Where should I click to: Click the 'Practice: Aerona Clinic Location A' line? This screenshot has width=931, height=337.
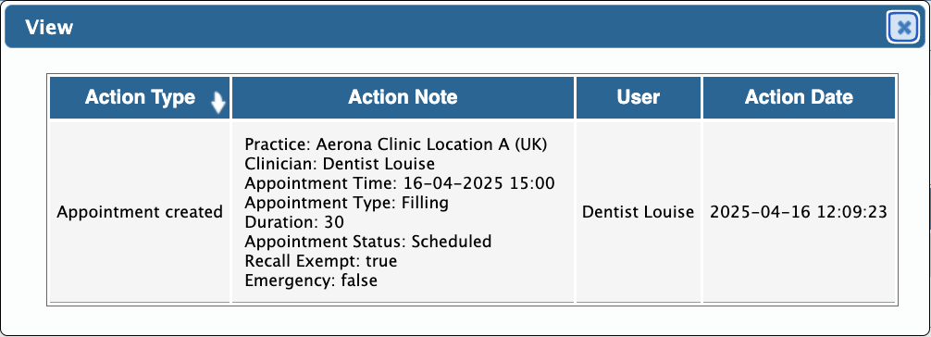coord(395,144)
